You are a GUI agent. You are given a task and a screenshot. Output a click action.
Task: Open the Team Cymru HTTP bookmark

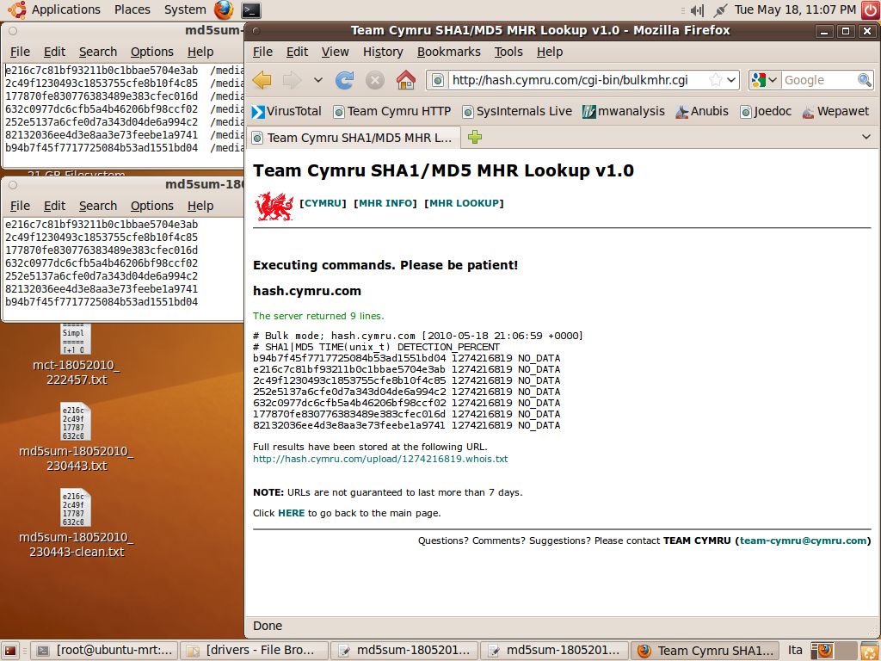tap(392, 111)
